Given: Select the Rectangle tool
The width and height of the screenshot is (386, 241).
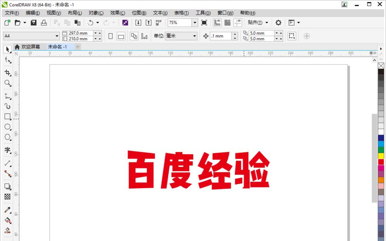Looking at the screenshot, I should pos(7,116).
